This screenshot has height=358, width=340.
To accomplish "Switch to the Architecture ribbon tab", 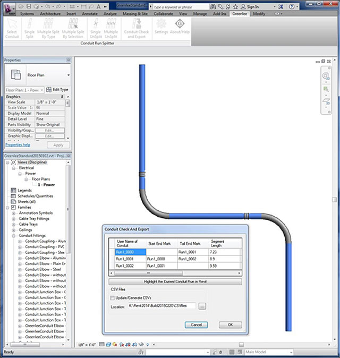I will pyautogui.click(x=50, y=14).
